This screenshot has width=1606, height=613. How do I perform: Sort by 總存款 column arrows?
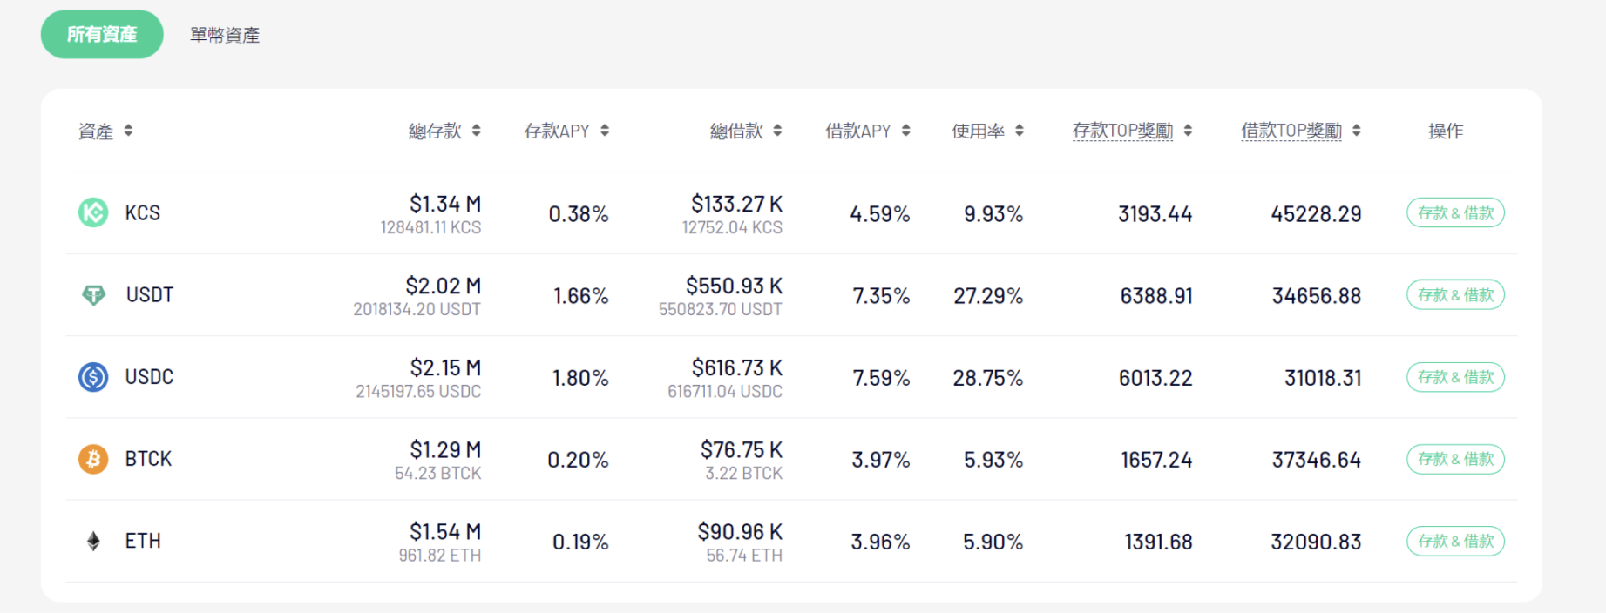(x=476, y=131)
